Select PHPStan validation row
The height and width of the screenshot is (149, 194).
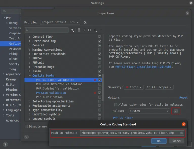(x=63, y=93)
